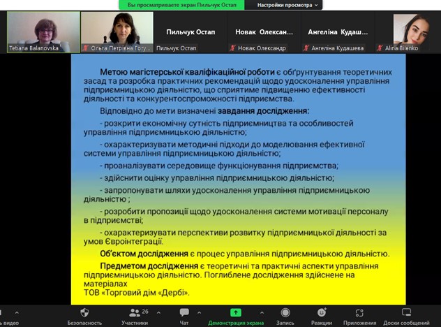The height and width of the screenshot is (327, 441).
Task: Click muted microphone icon for Новак Олександр
Action: pos(232,48)
